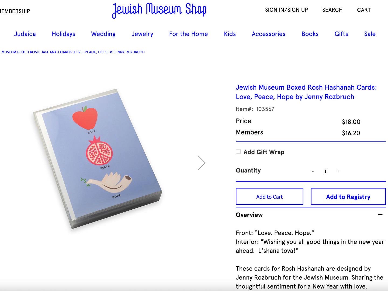The height and width of the screenshot is (291, 388).
Task: Increase quantity with plus button
Action: 338,171
